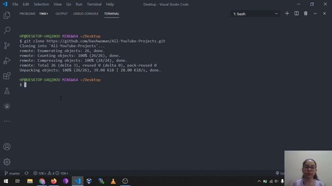Select the TERMINAL tab
The height and width of the screenshot is (186, 332).
(112, 14)
